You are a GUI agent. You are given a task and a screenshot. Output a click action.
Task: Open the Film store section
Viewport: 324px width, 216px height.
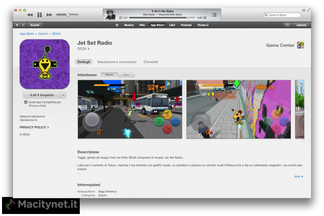tap(142, 25)
